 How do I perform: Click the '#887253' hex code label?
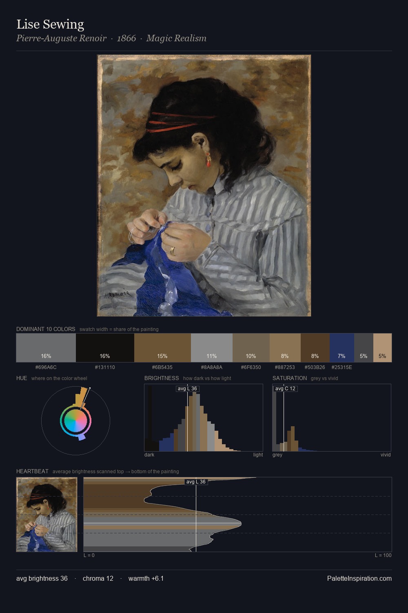coord(285,367)
